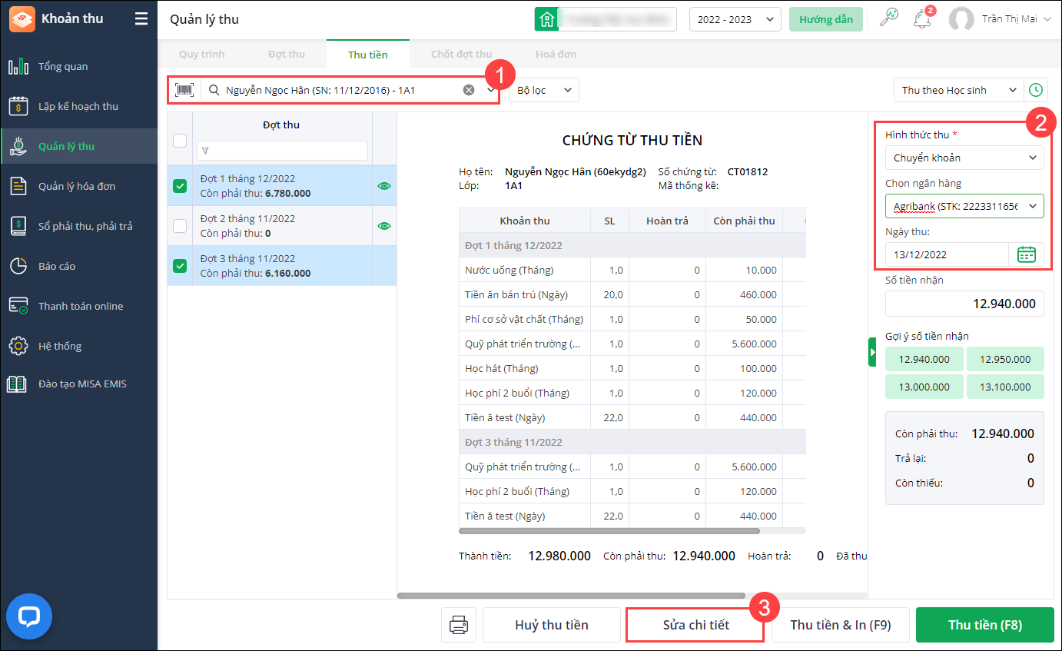Expand the student search dropdown arrow

(x=491, y=90)
